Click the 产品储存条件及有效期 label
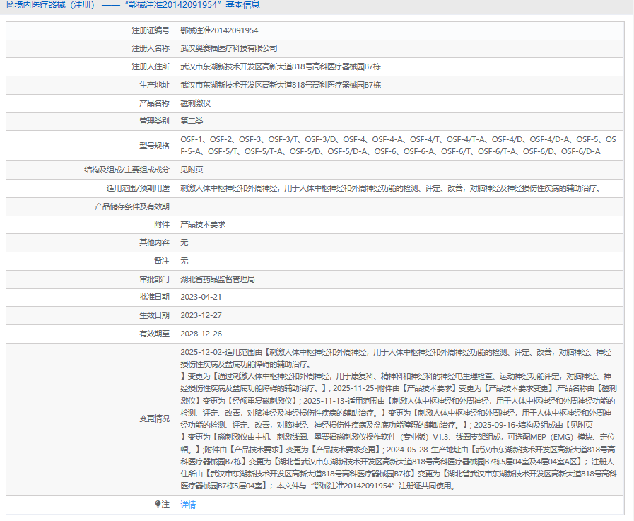Image resolution: width=634 pixels, height=521 pixels. point(131,206)
